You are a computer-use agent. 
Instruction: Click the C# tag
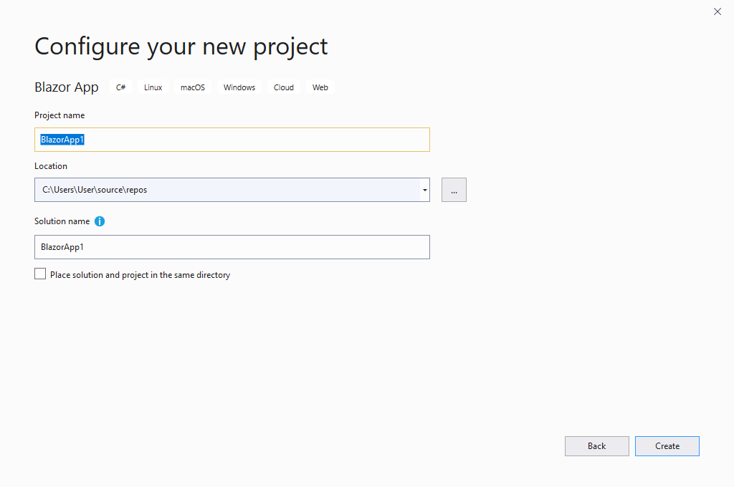pos(120,87)
